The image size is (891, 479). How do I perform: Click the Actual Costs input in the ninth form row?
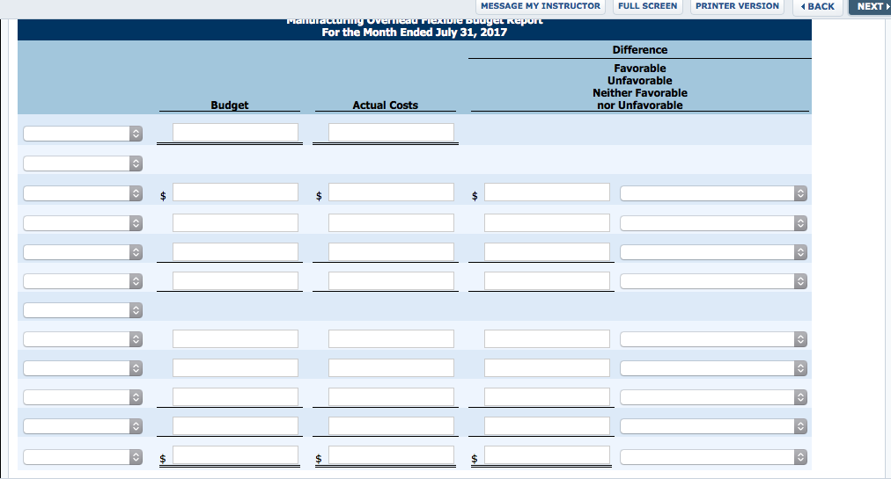[x=391, y=367]
